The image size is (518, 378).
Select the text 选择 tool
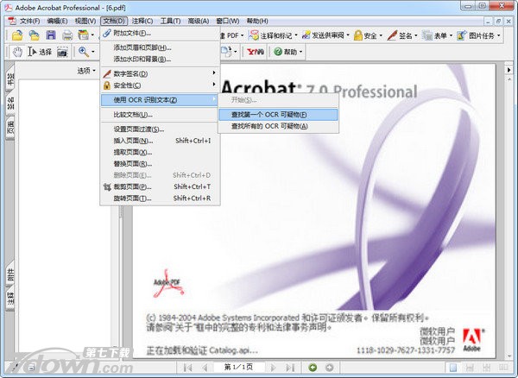pos(41,52)
